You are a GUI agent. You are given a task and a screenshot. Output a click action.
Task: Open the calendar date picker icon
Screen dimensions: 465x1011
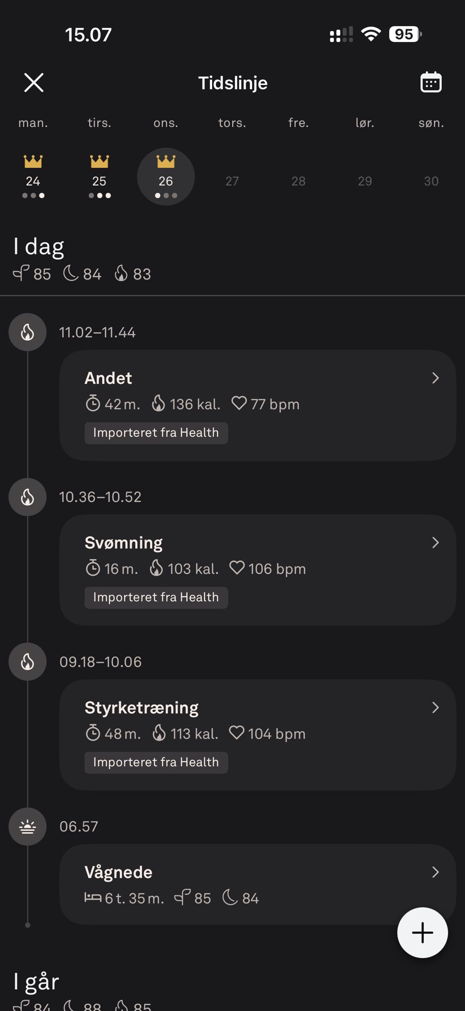click(x=430, y=82)
